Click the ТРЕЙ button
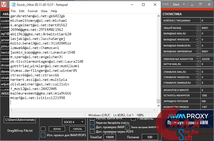Screen dimensions: 214x141 click(x=165, y=4)
